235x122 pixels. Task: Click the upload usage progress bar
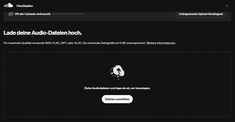tap(68, 14)
